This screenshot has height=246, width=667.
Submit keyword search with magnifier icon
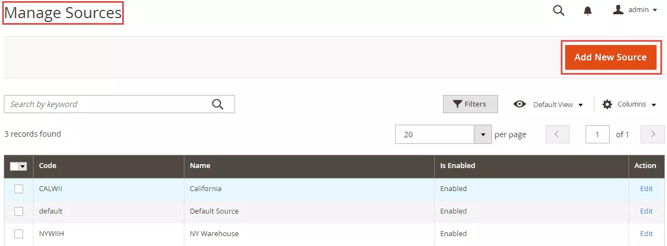[218, 104]
